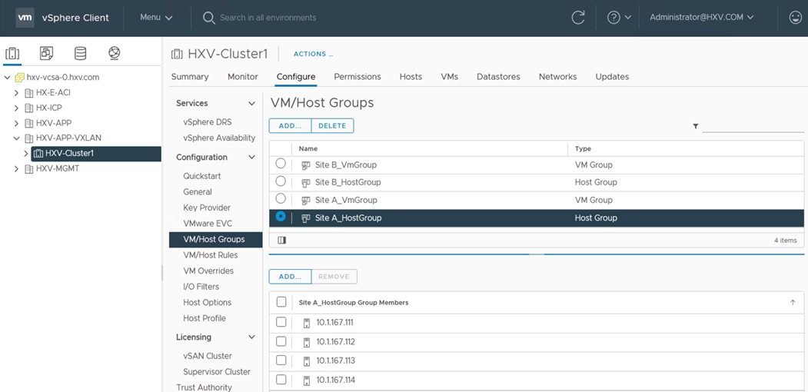Select the Site A_VmGroup radio button

[x=281, y=199]
